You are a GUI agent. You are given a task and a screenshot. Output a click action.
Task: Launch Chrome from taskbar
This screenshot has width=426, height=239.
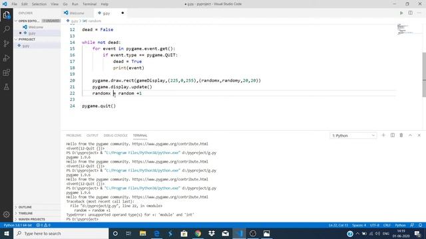pyautogui.click(x=198, y=233)
